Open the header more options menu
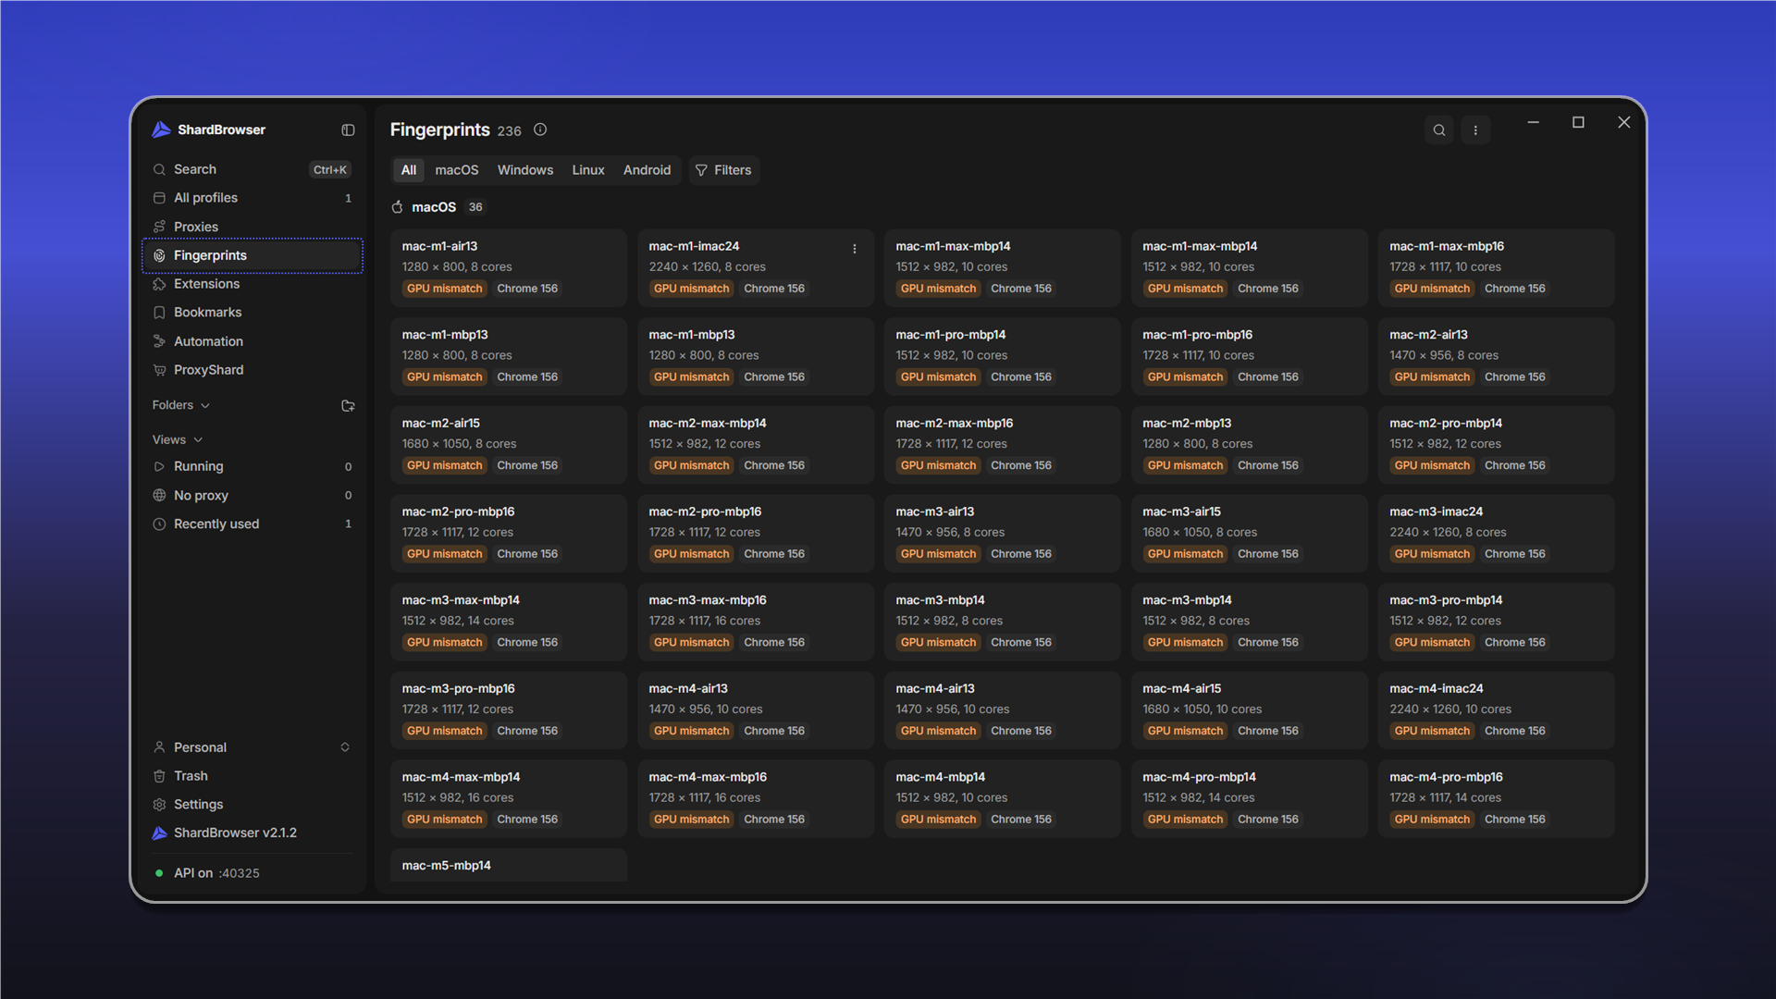Viewport: 1776px width, 999px height. coord(1475,130)
